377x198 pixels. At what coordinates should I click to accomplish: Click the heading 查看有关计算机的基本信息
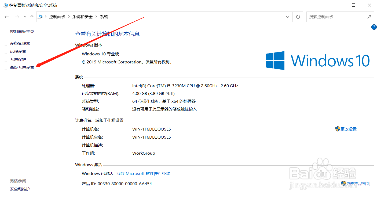click(x=107, y=34)
